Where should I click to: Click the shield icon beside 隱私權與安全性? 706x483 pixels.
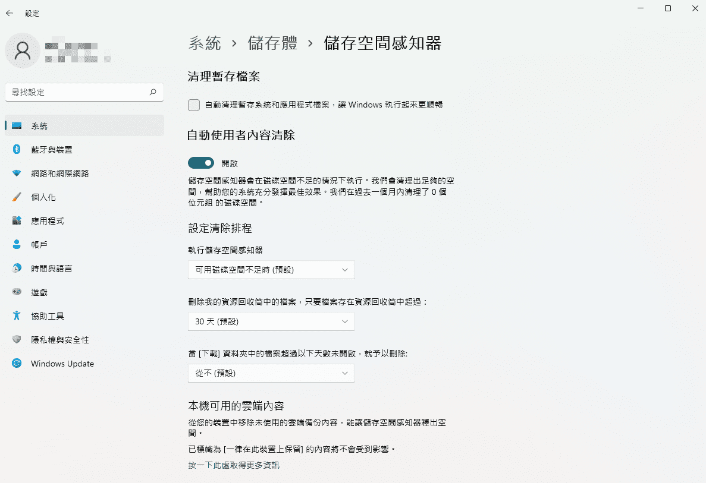coord(17,340)
